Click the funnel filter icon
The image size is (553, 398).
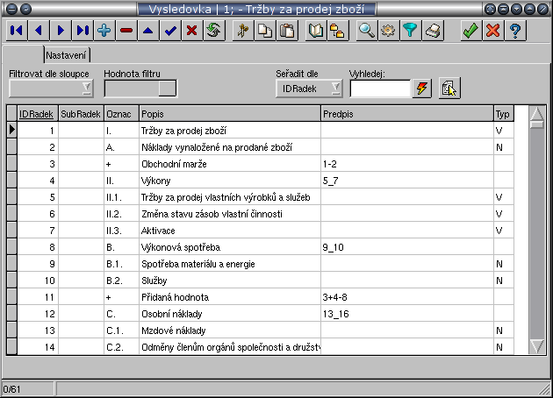click(411, 31)
